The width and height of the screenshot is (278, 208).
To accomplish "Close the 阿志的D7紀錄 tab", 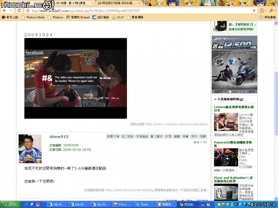I will coord(139,3).
